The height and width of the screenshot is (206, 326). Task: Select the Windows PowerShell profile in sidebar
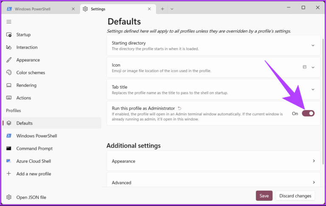click(x=52, y=136)
